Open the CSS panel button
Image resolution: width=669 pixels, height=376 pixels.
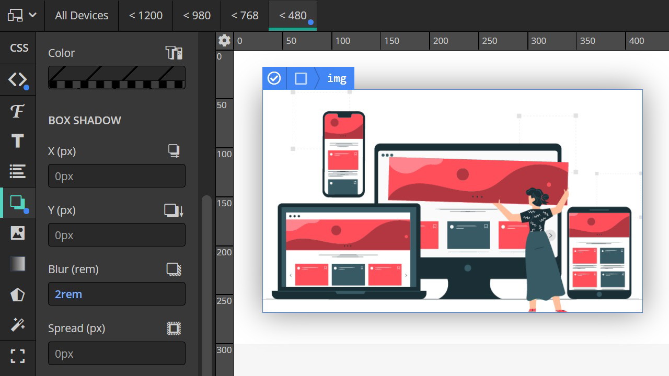point(19,48)
